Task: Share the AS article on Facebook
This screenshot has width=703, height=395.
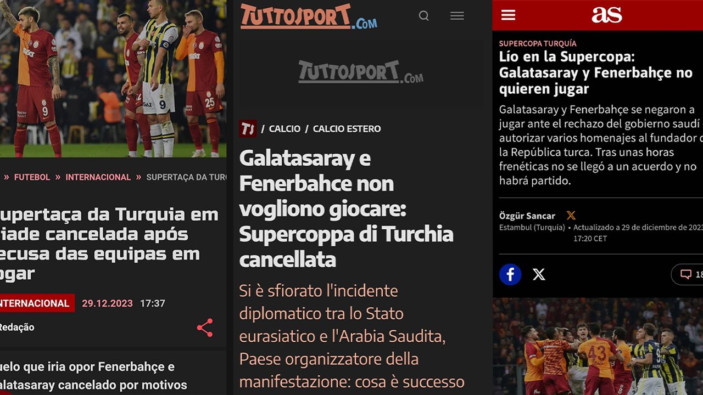Action: tap(510, 274)
